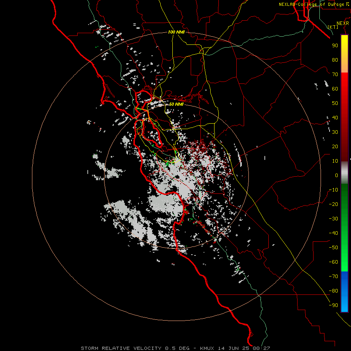Click the -50 value on velocity scale

coord(333,248)
